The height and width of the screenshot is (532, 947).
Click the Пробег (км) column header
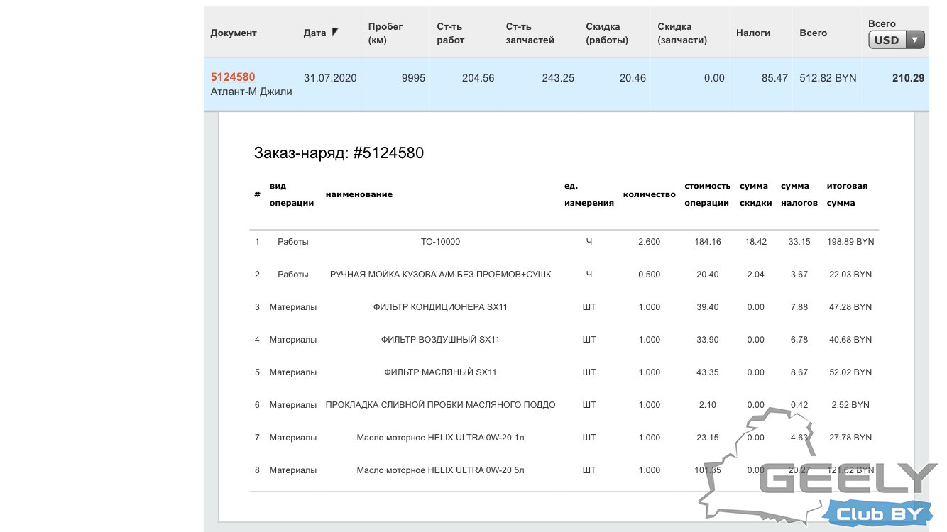click(x=385, y=33)
